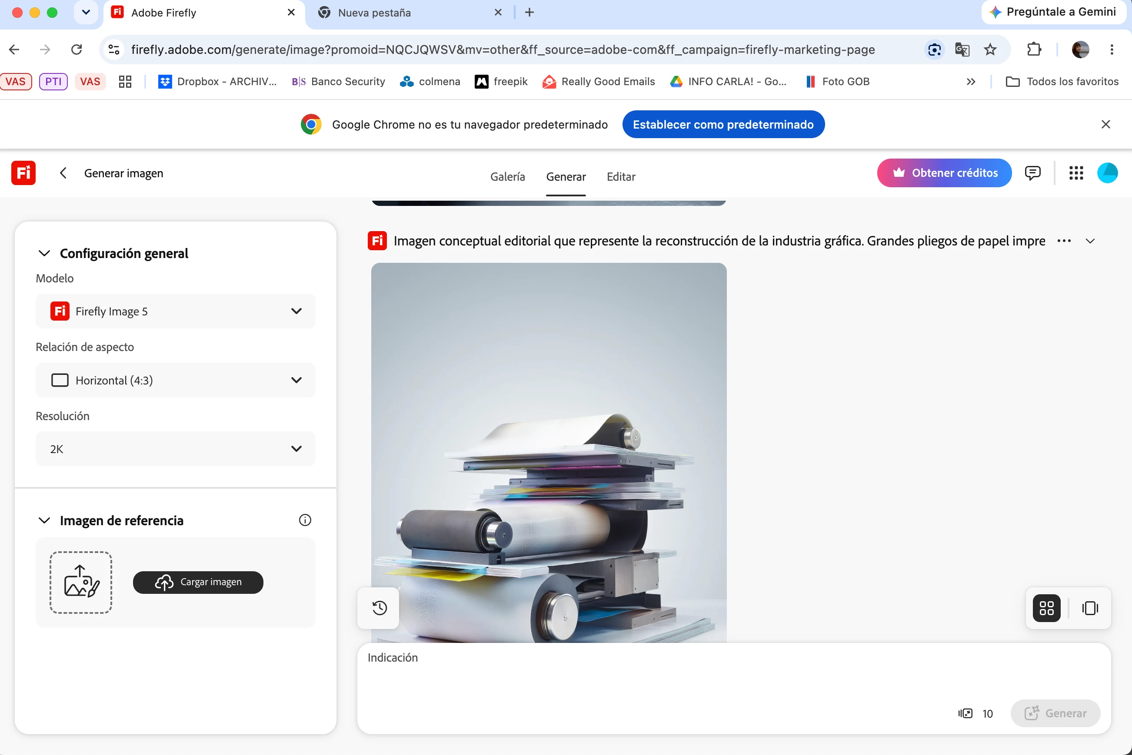Click the Firefly logo home icon
This screenshot has width=1132, height=755.
[x=23, y=173]
